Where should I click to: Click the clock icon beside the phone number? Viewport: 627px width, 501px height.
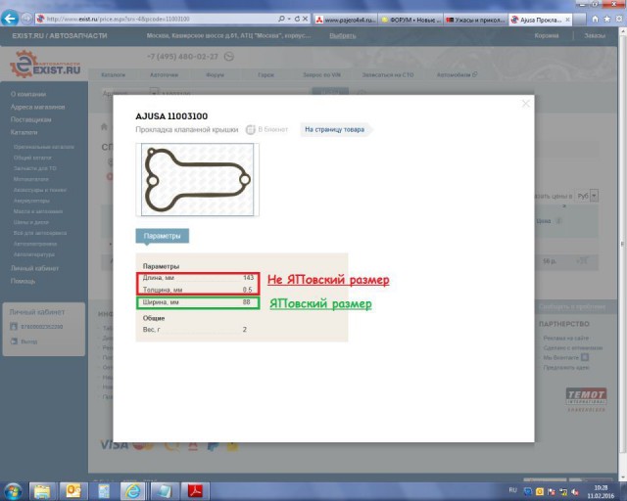point(228,57)
